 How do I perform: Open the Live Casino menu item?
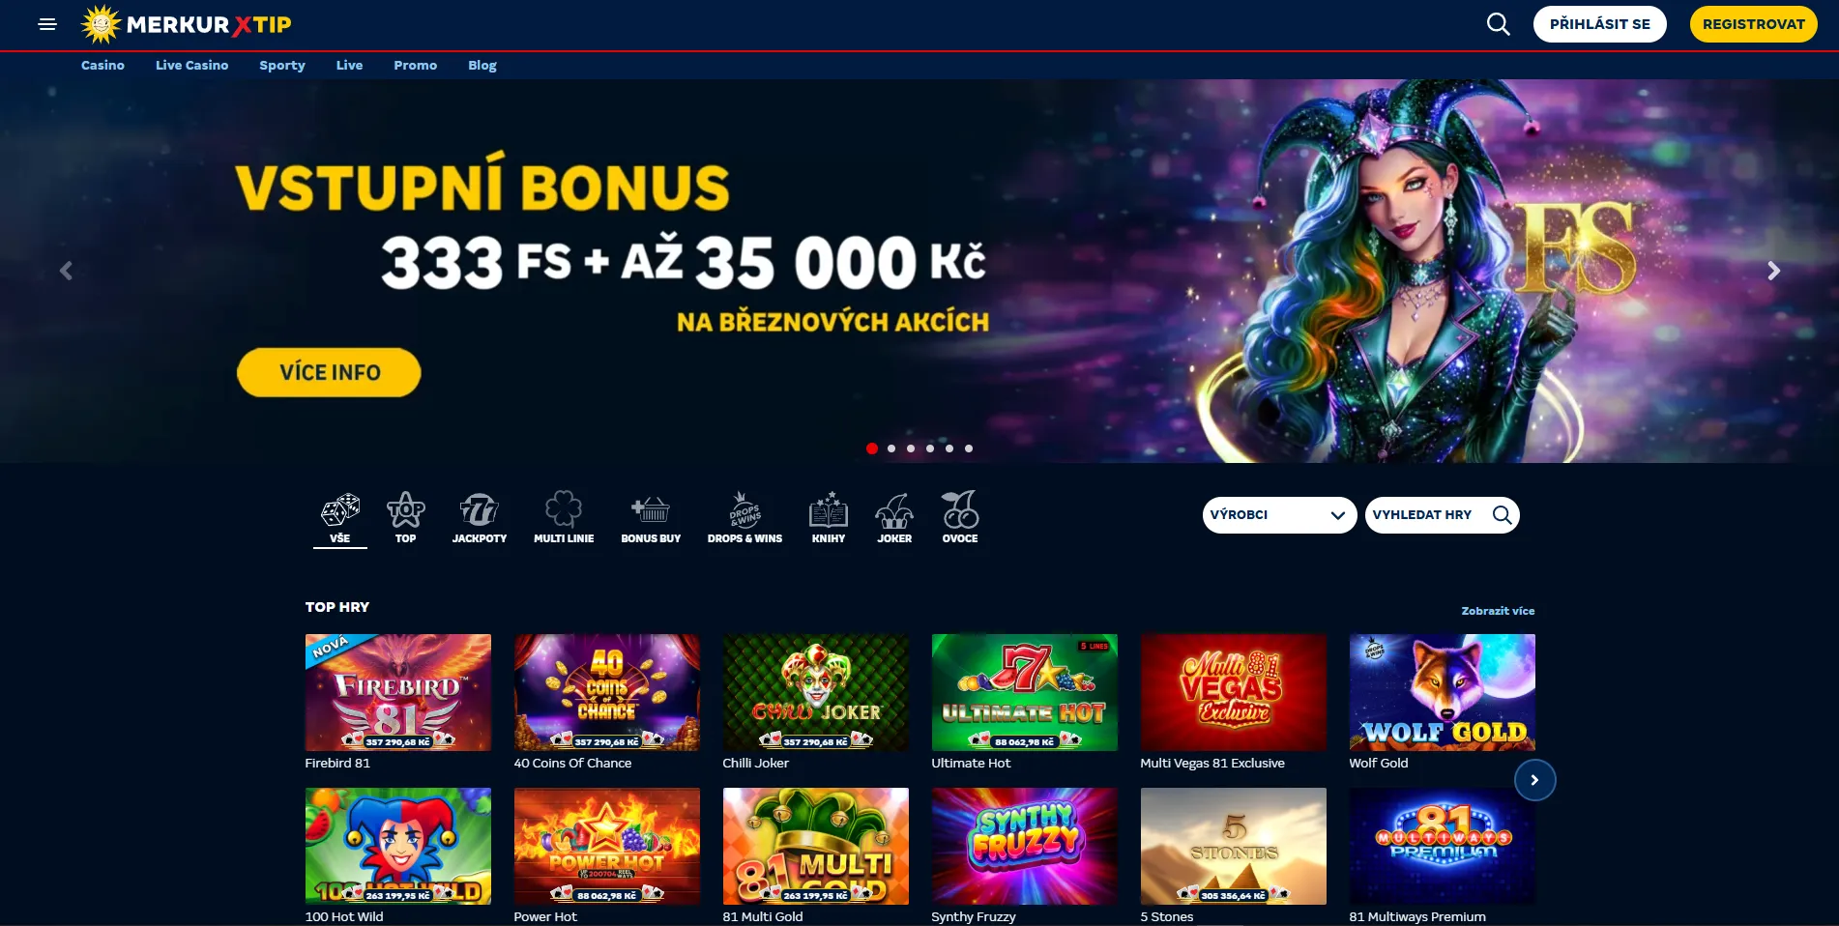(x=191, y=65)
